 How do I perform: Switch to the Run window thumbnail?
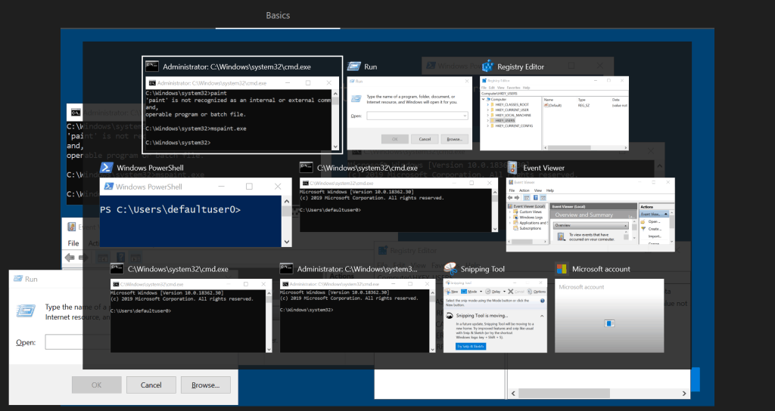pos(409,113)
